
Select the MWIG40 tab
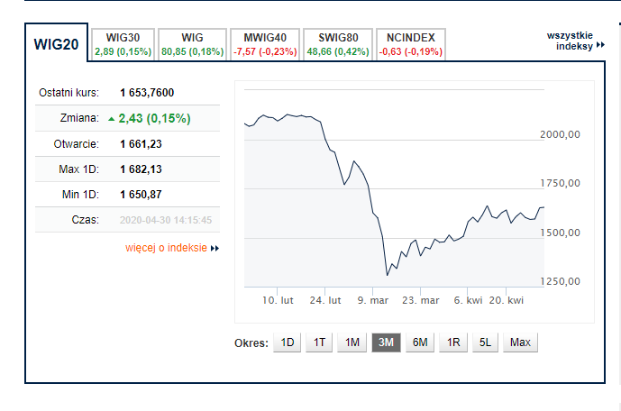(265, 44)
